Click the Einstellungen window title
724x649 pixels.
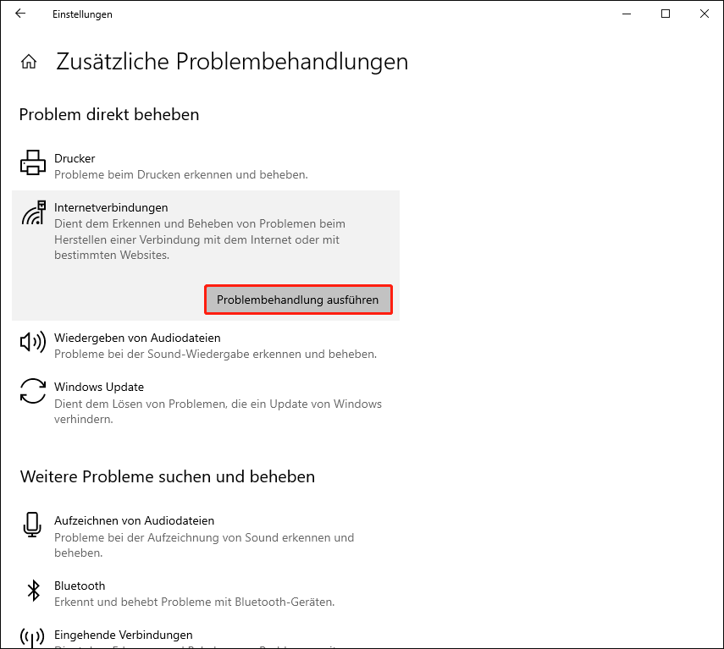point(82,14)
